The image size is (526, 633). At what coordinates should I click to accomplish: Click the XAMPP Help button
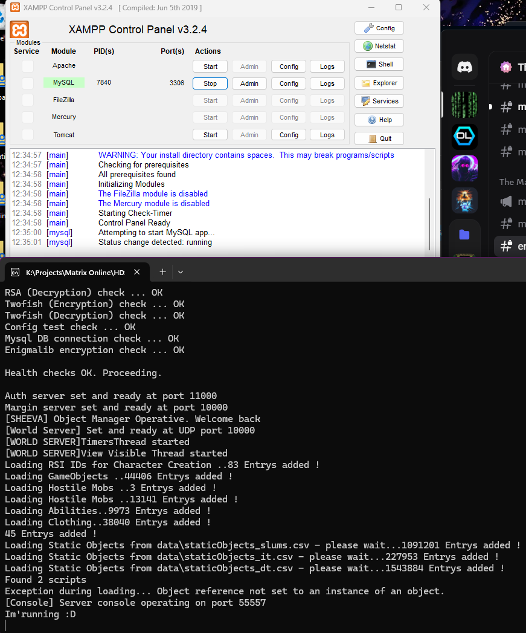pos(379,120)
